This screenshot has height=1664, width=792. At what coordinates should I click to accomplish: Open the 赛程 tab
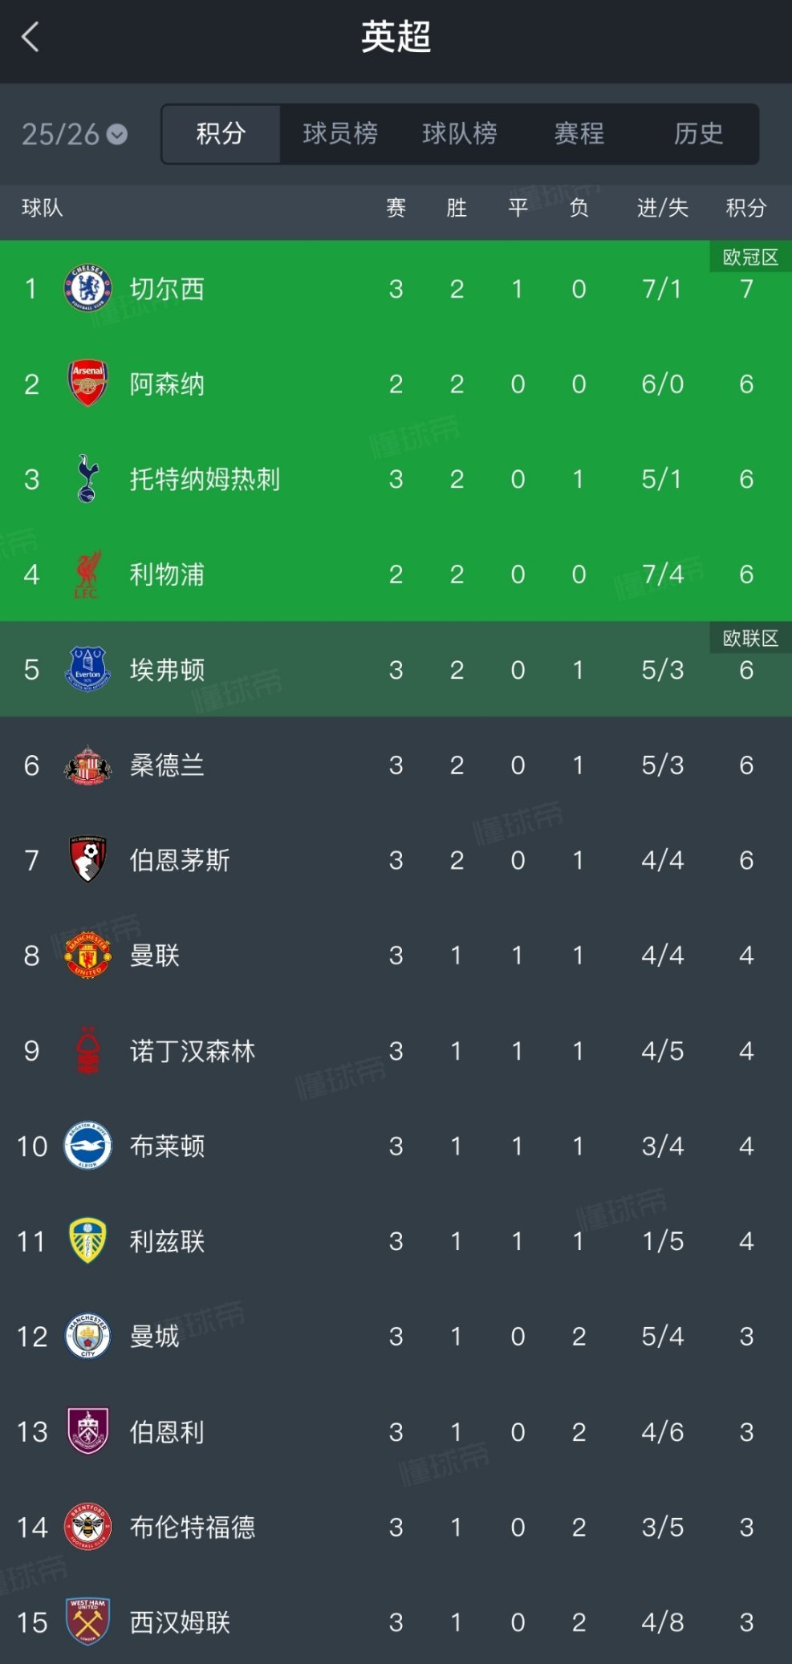pyautogui.click(x=579, y=133)
